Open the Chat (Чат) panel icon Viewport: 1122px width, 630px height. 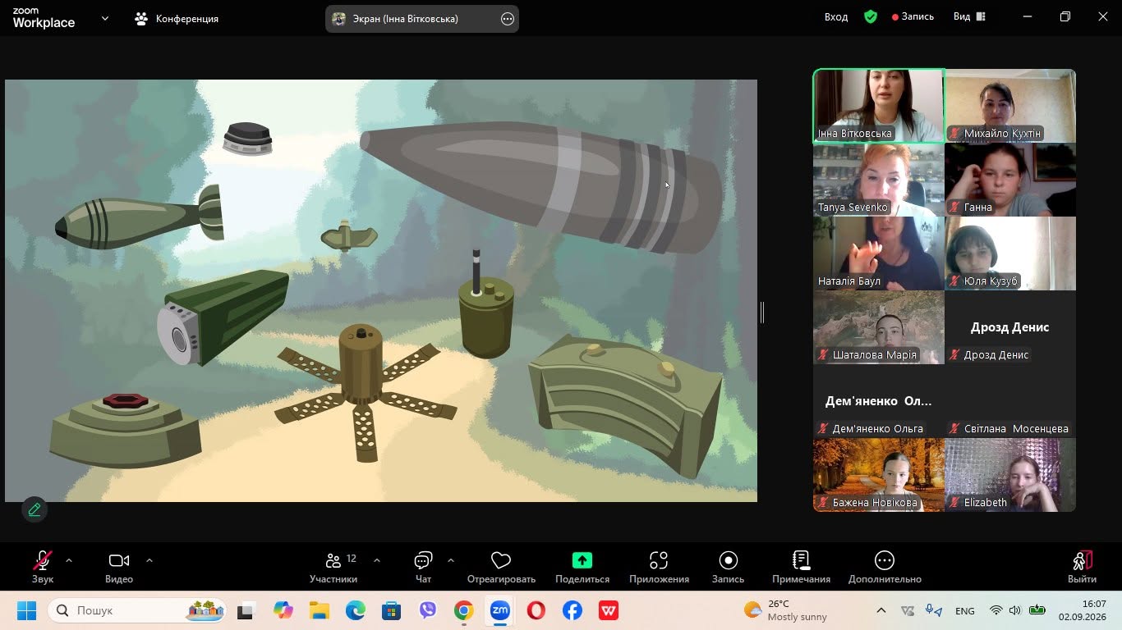(423, 560)
